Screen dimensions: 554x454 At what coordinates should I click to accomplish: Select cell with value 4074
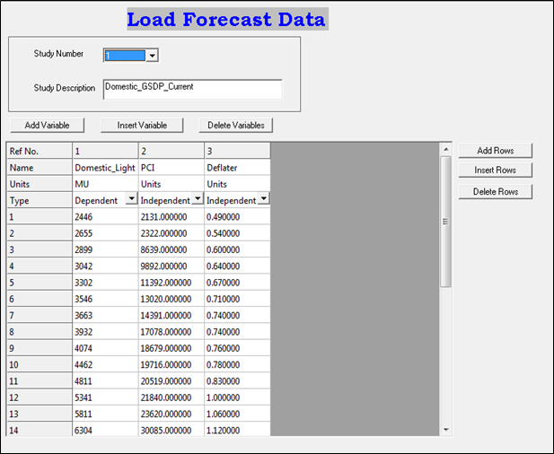pyautogui.click(x=105, y=348)
